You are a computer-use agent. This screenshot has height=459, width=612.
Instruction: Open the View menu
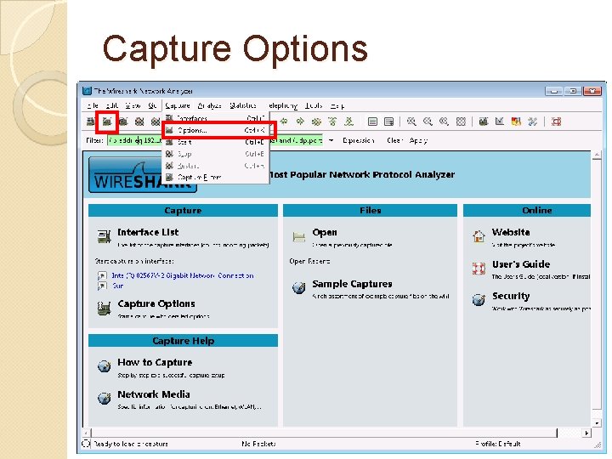(x=133, y=105)
